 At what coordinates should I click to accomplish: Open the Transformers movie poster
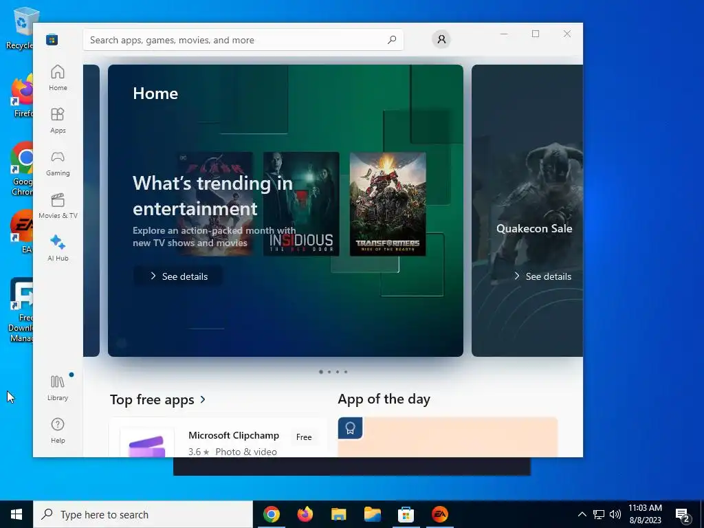[388, 203]
